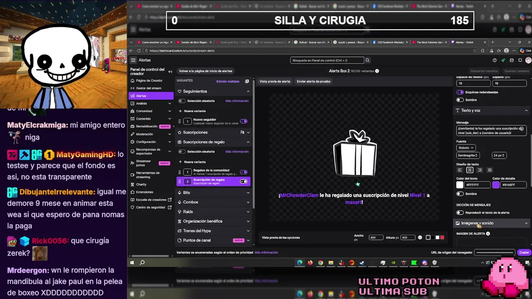
Task: Click the copy icon beside Edición múltiple
Action: coord(247,81)
